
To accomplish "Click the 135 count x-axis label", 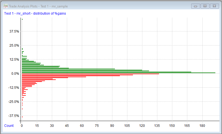I will (x=157, y=126).
